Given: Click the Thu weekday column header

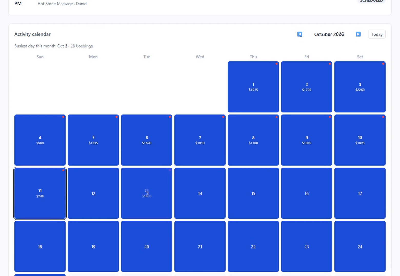Looking at the screenshot, I should [x=253, y=57].
